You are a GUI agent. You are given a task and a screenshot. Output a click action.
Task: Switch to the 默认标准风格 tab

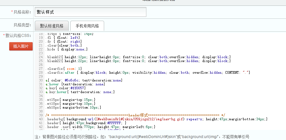52,26
